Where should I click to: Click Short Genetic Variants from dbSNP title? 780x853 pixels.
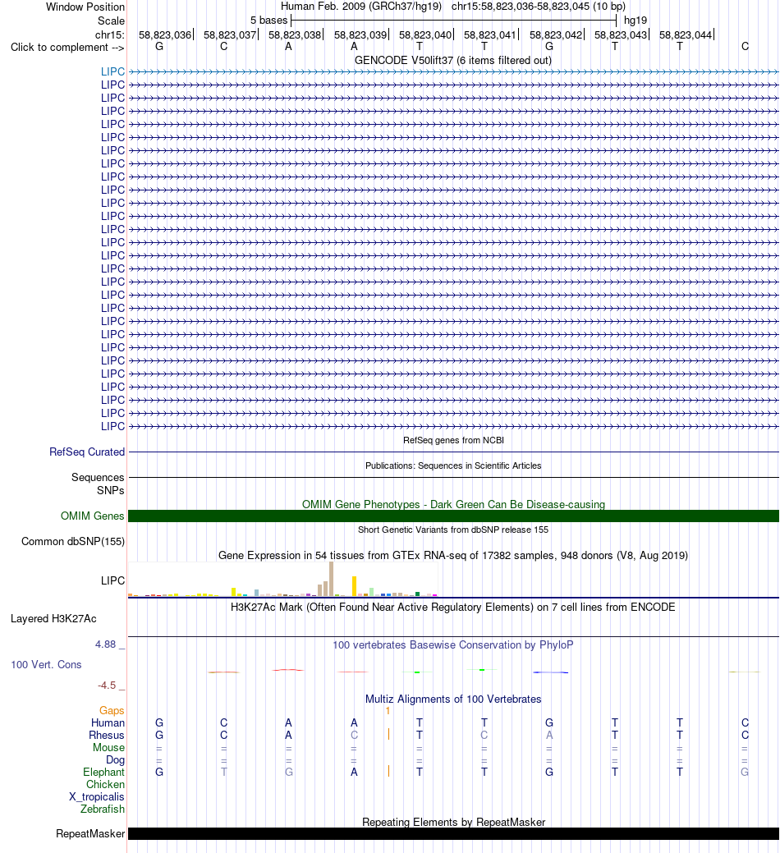tap(453, 530)
